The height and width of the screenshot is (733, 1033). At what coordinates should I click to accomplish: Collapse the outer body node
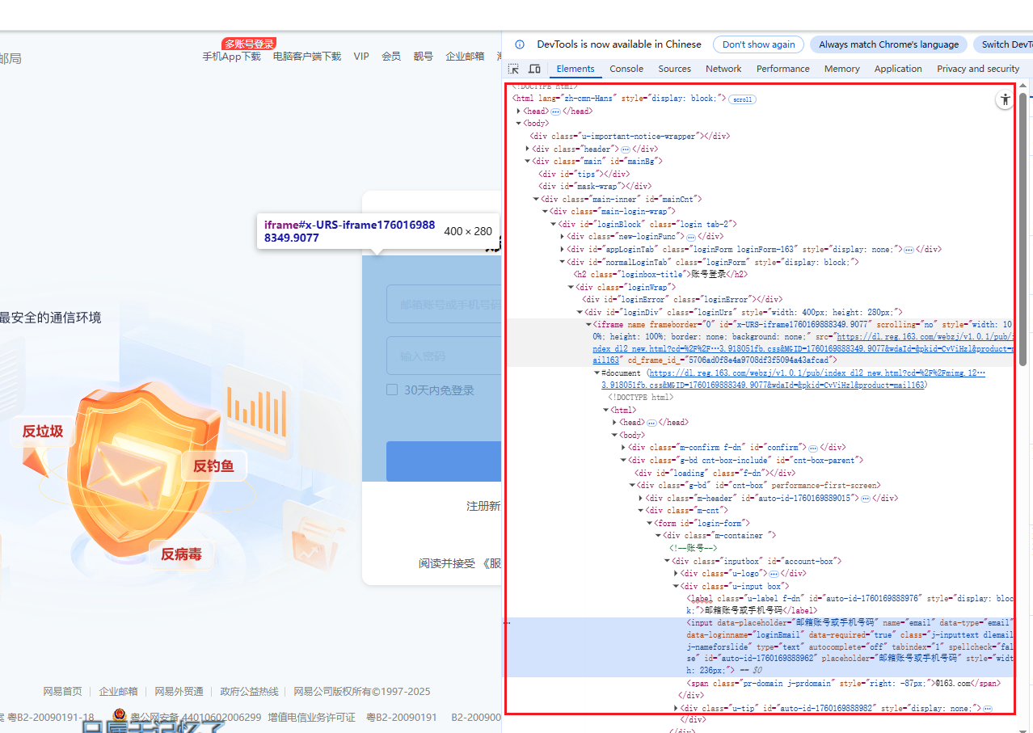519,124
